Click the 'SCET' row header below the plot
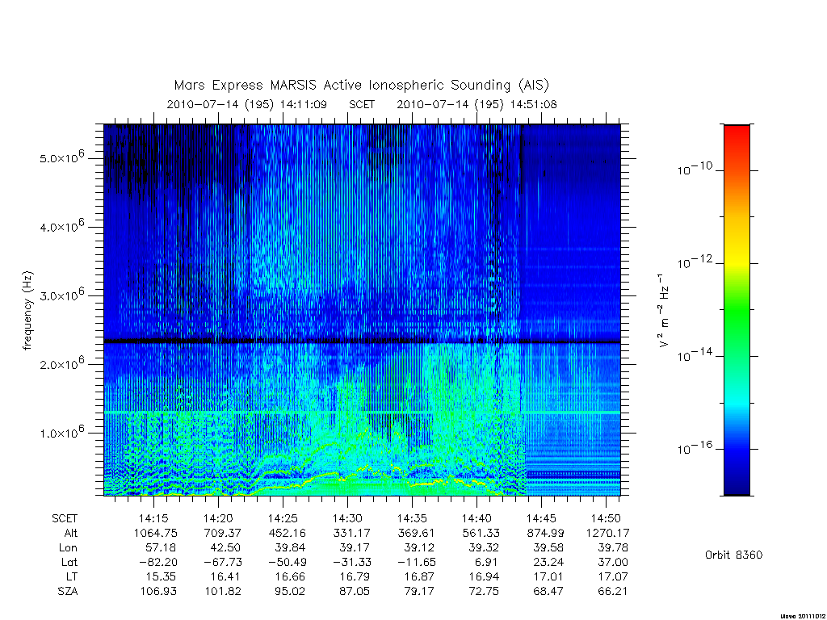Screen dimensions: 827x620 tap(65, 518)
